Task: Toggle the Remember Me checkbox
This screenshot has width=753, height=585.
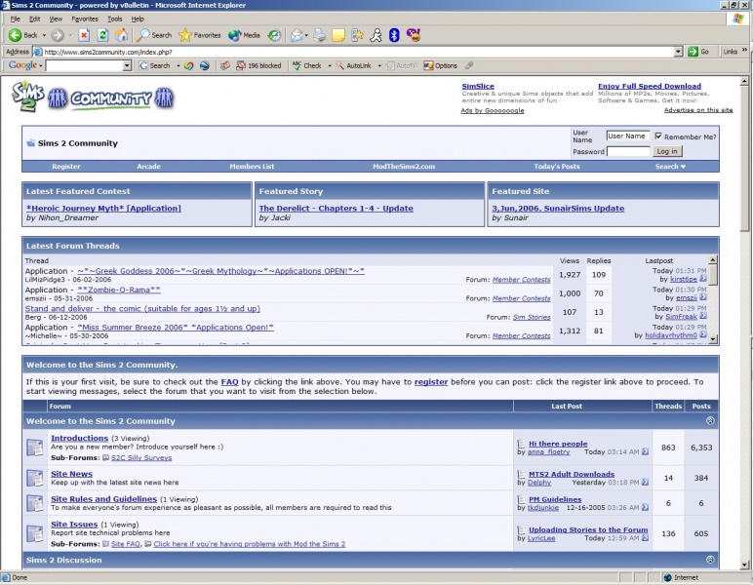Action: (x=658, y=136)
